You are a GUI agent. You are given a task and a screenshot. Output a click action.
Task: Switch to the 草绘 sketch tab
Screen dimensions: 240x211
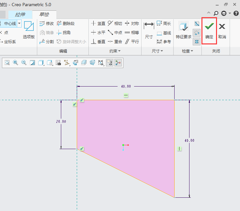click(x=44, y=15)
